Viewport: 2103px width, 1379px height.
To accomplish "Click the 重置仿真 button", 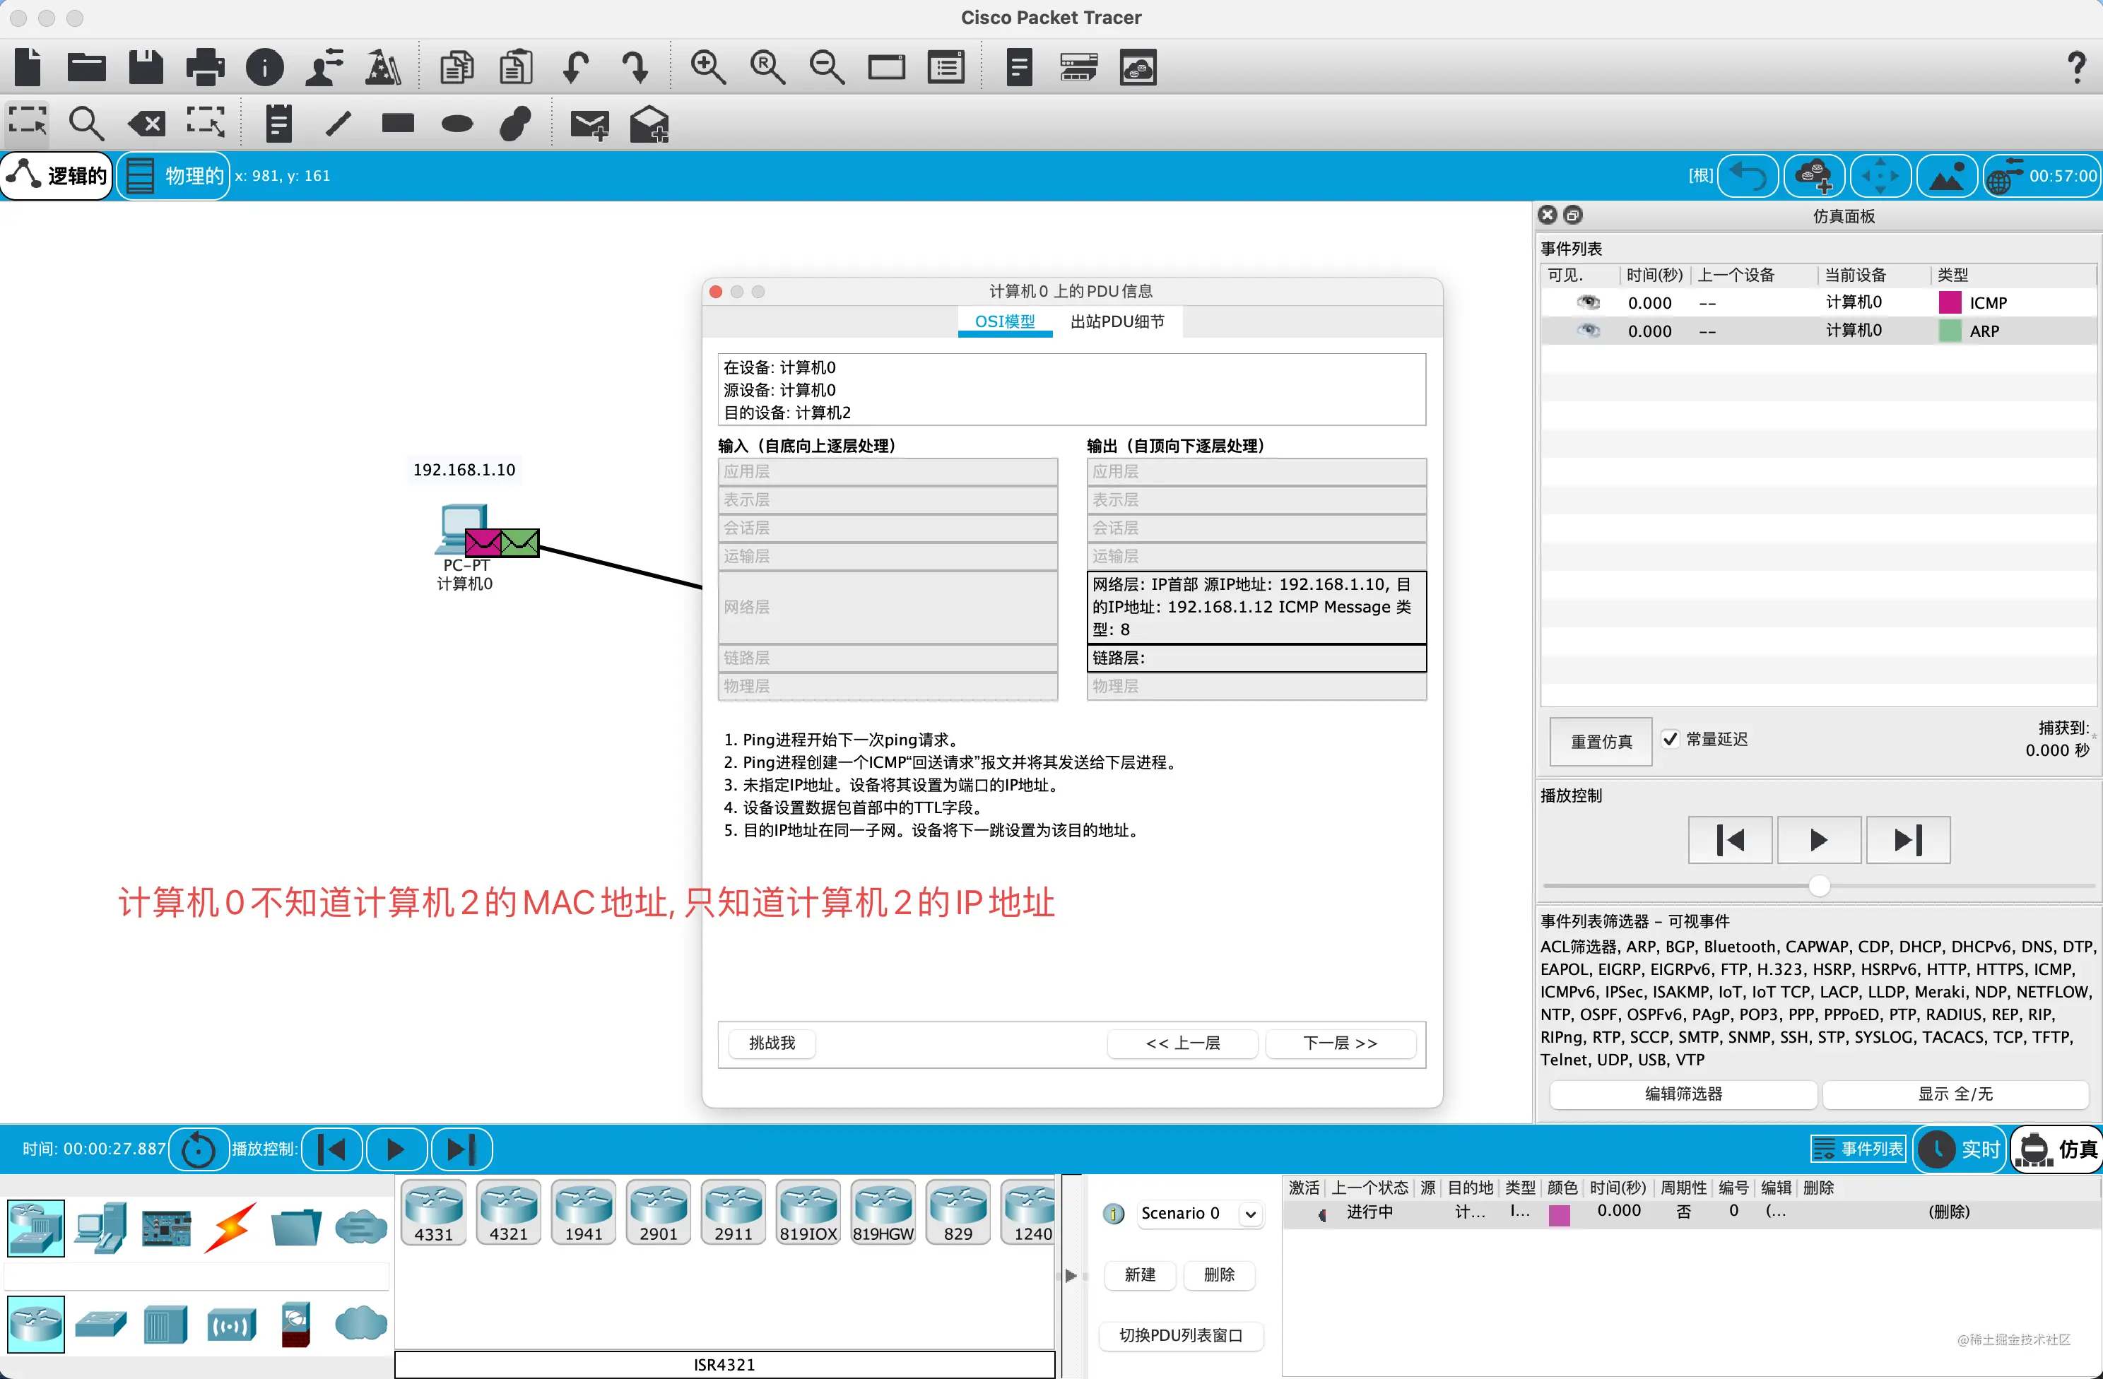I will point(1601,742).
